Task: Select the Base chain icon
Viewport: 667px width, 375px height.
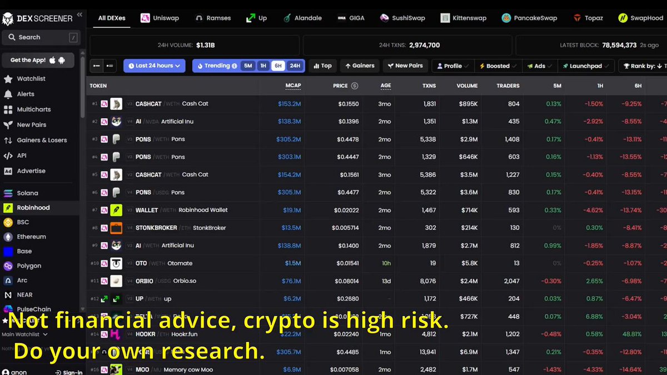Action: coord(8,251)
